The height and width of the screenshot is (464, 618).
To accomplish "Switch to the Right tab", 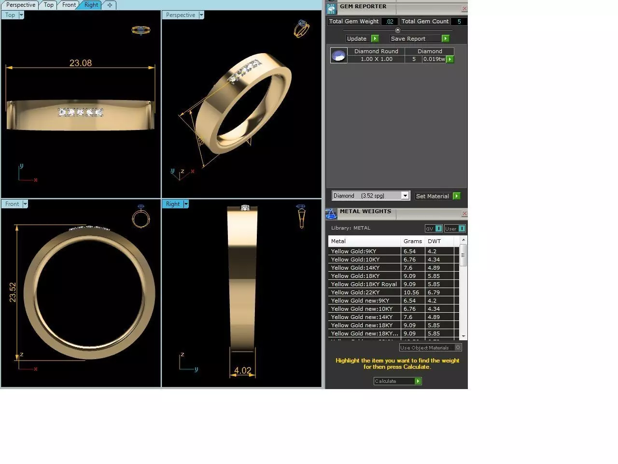I will click(x=91, y=5).
